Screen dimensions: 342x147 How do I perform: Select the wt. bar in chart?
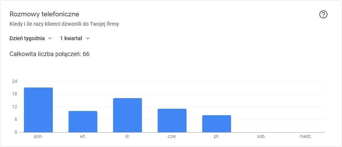[83, 122]
